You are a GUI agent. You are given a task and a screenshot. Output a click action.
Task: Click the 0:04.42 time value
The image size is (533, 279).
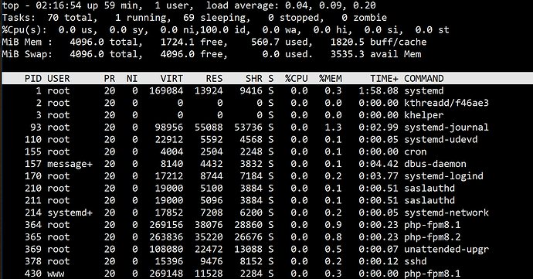(x=379, y=164)
